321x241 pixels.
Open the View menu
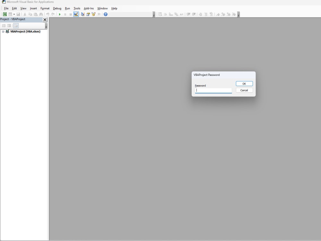[23, 8]
